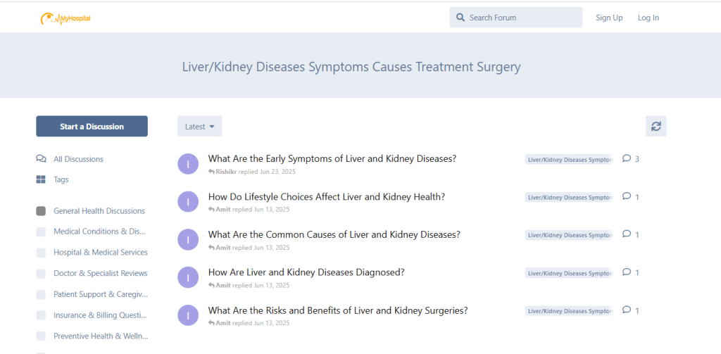Click the Tags grid icon
This screenshot has height=354, width=721.
coord(41,179)
